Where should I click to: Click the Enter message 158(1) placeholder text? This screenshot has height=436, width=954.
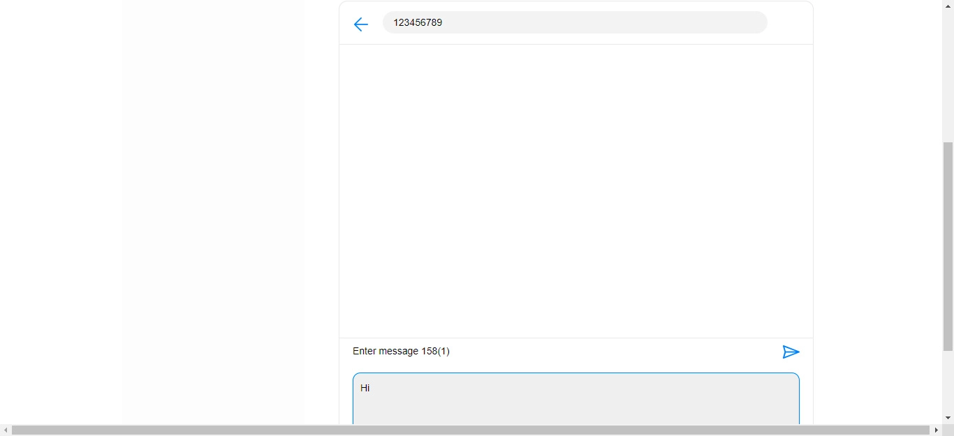coord(401,351)
